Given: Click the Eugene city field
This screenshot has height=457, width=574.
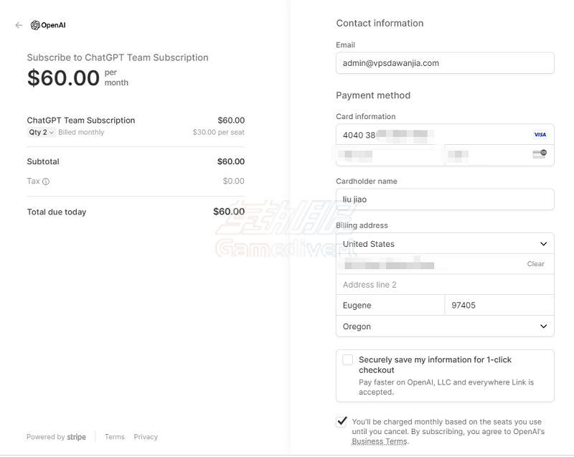Looking at the screenshot, I should [x=390, y=305].
